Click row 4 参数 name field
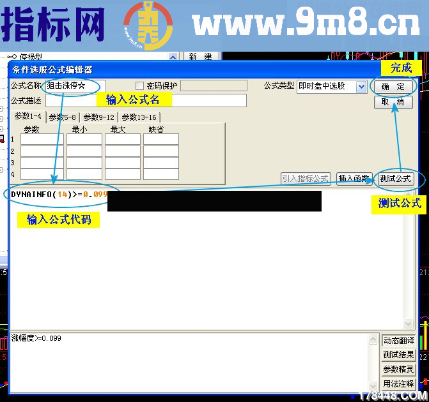The image size is (429, 402). pyautogui.click(x=42, y=174)
